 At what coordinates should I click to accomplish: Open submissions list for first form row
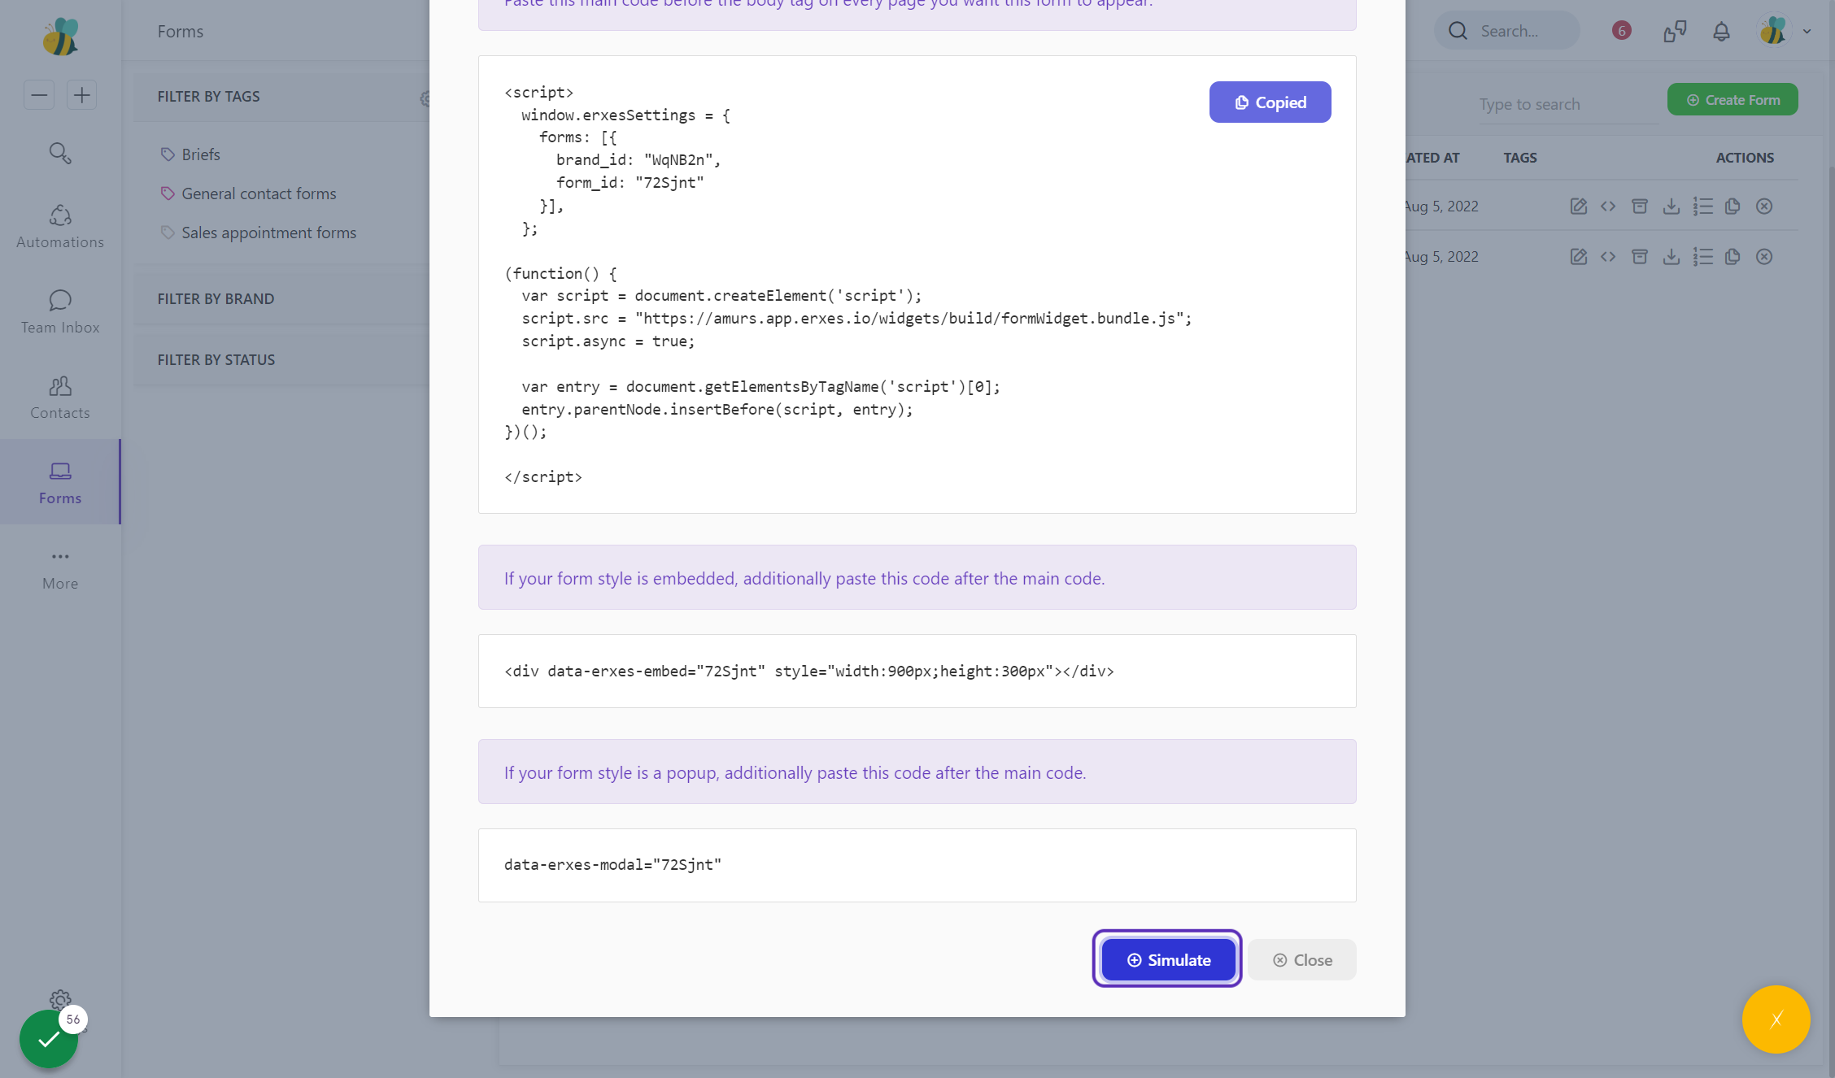[x=1702, y=206]
